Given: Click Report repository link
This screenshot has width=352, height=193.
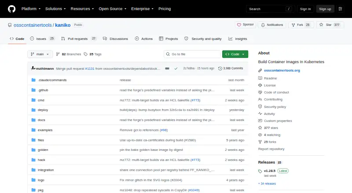Looking at the screenshot, I should [x=271, y=149].
